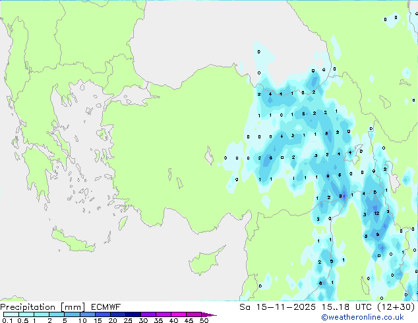Image resolution: width=418 pixels, height=323 pixels.
Task: Click the '30' legend scale label
Action: pos(143,320)
